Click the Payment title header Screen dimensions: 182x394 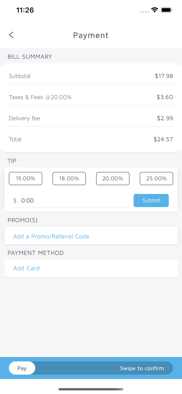click(91, 35)
